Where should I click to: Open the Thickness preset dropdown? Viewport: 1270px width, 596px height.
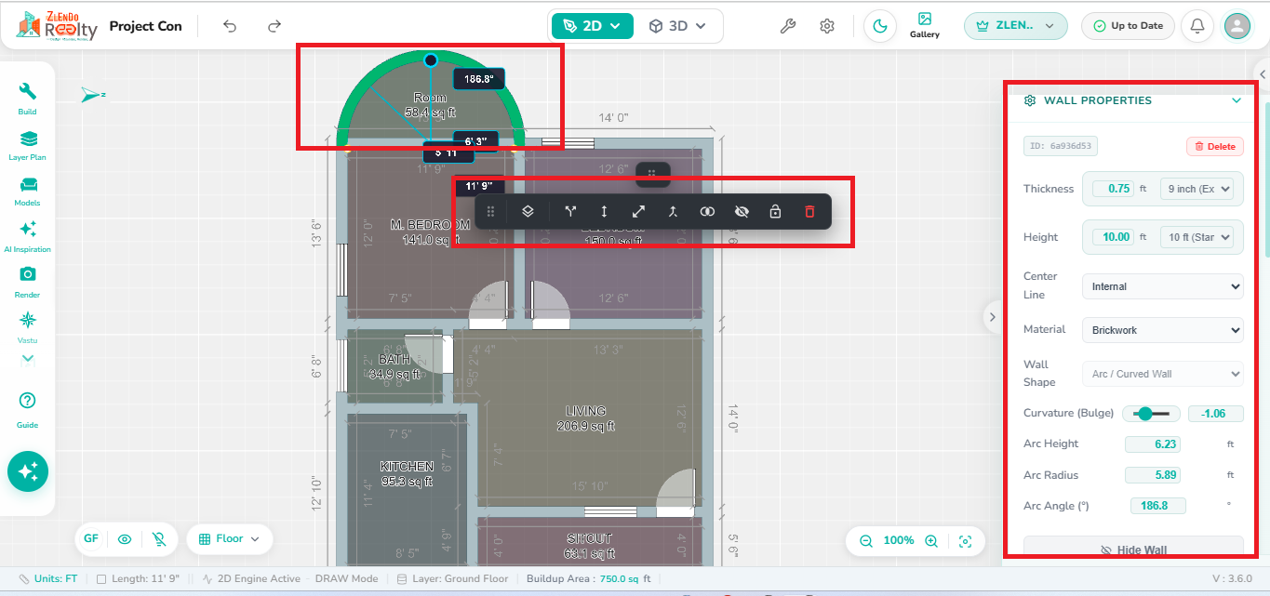(x=1196, y=189)
